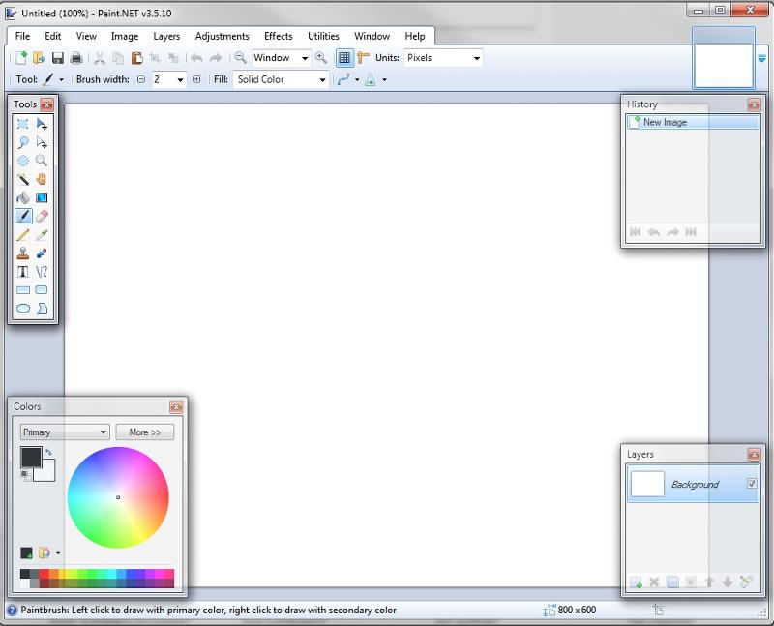The width and height of the screenshot is (774, 626).
Task: Open the Adjustments menu
Action: [x=222, y=36]
